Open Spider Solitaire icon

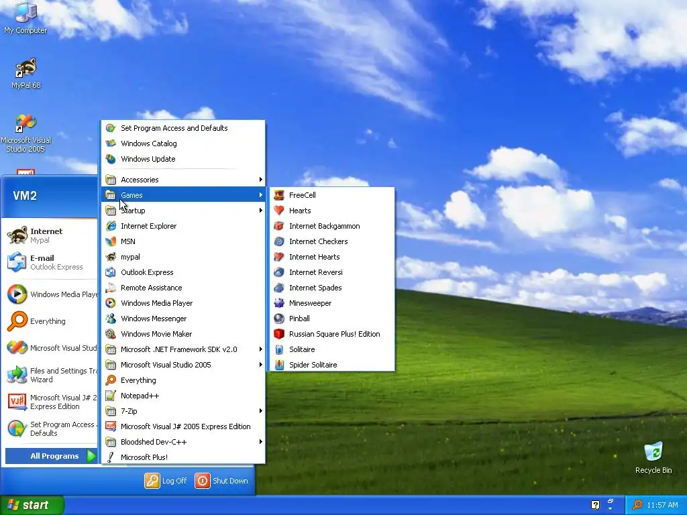279,365
